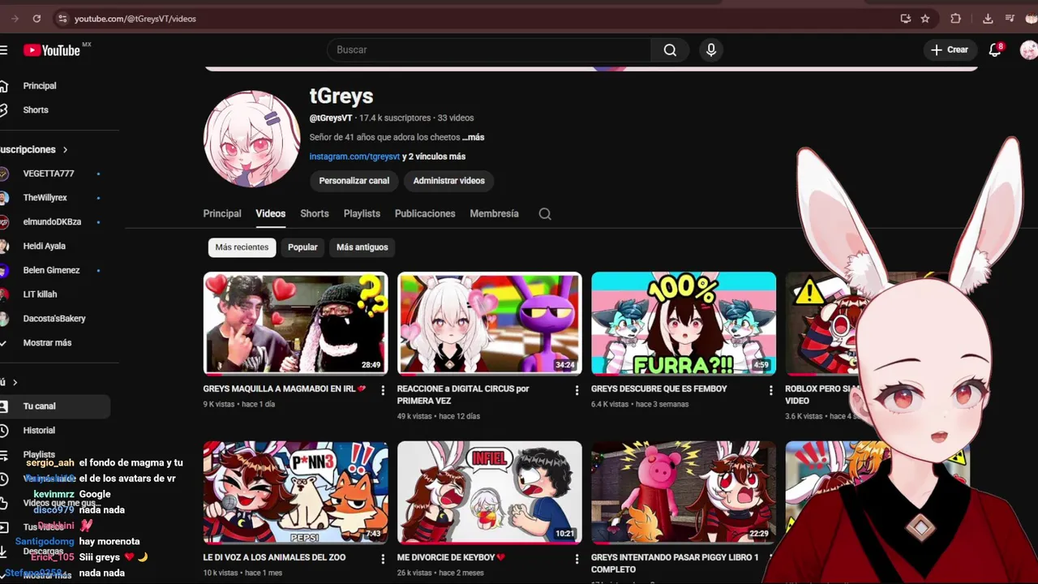Switch to the Membresía channel tab
1038x584 pixels.
[x=494, y=214]
